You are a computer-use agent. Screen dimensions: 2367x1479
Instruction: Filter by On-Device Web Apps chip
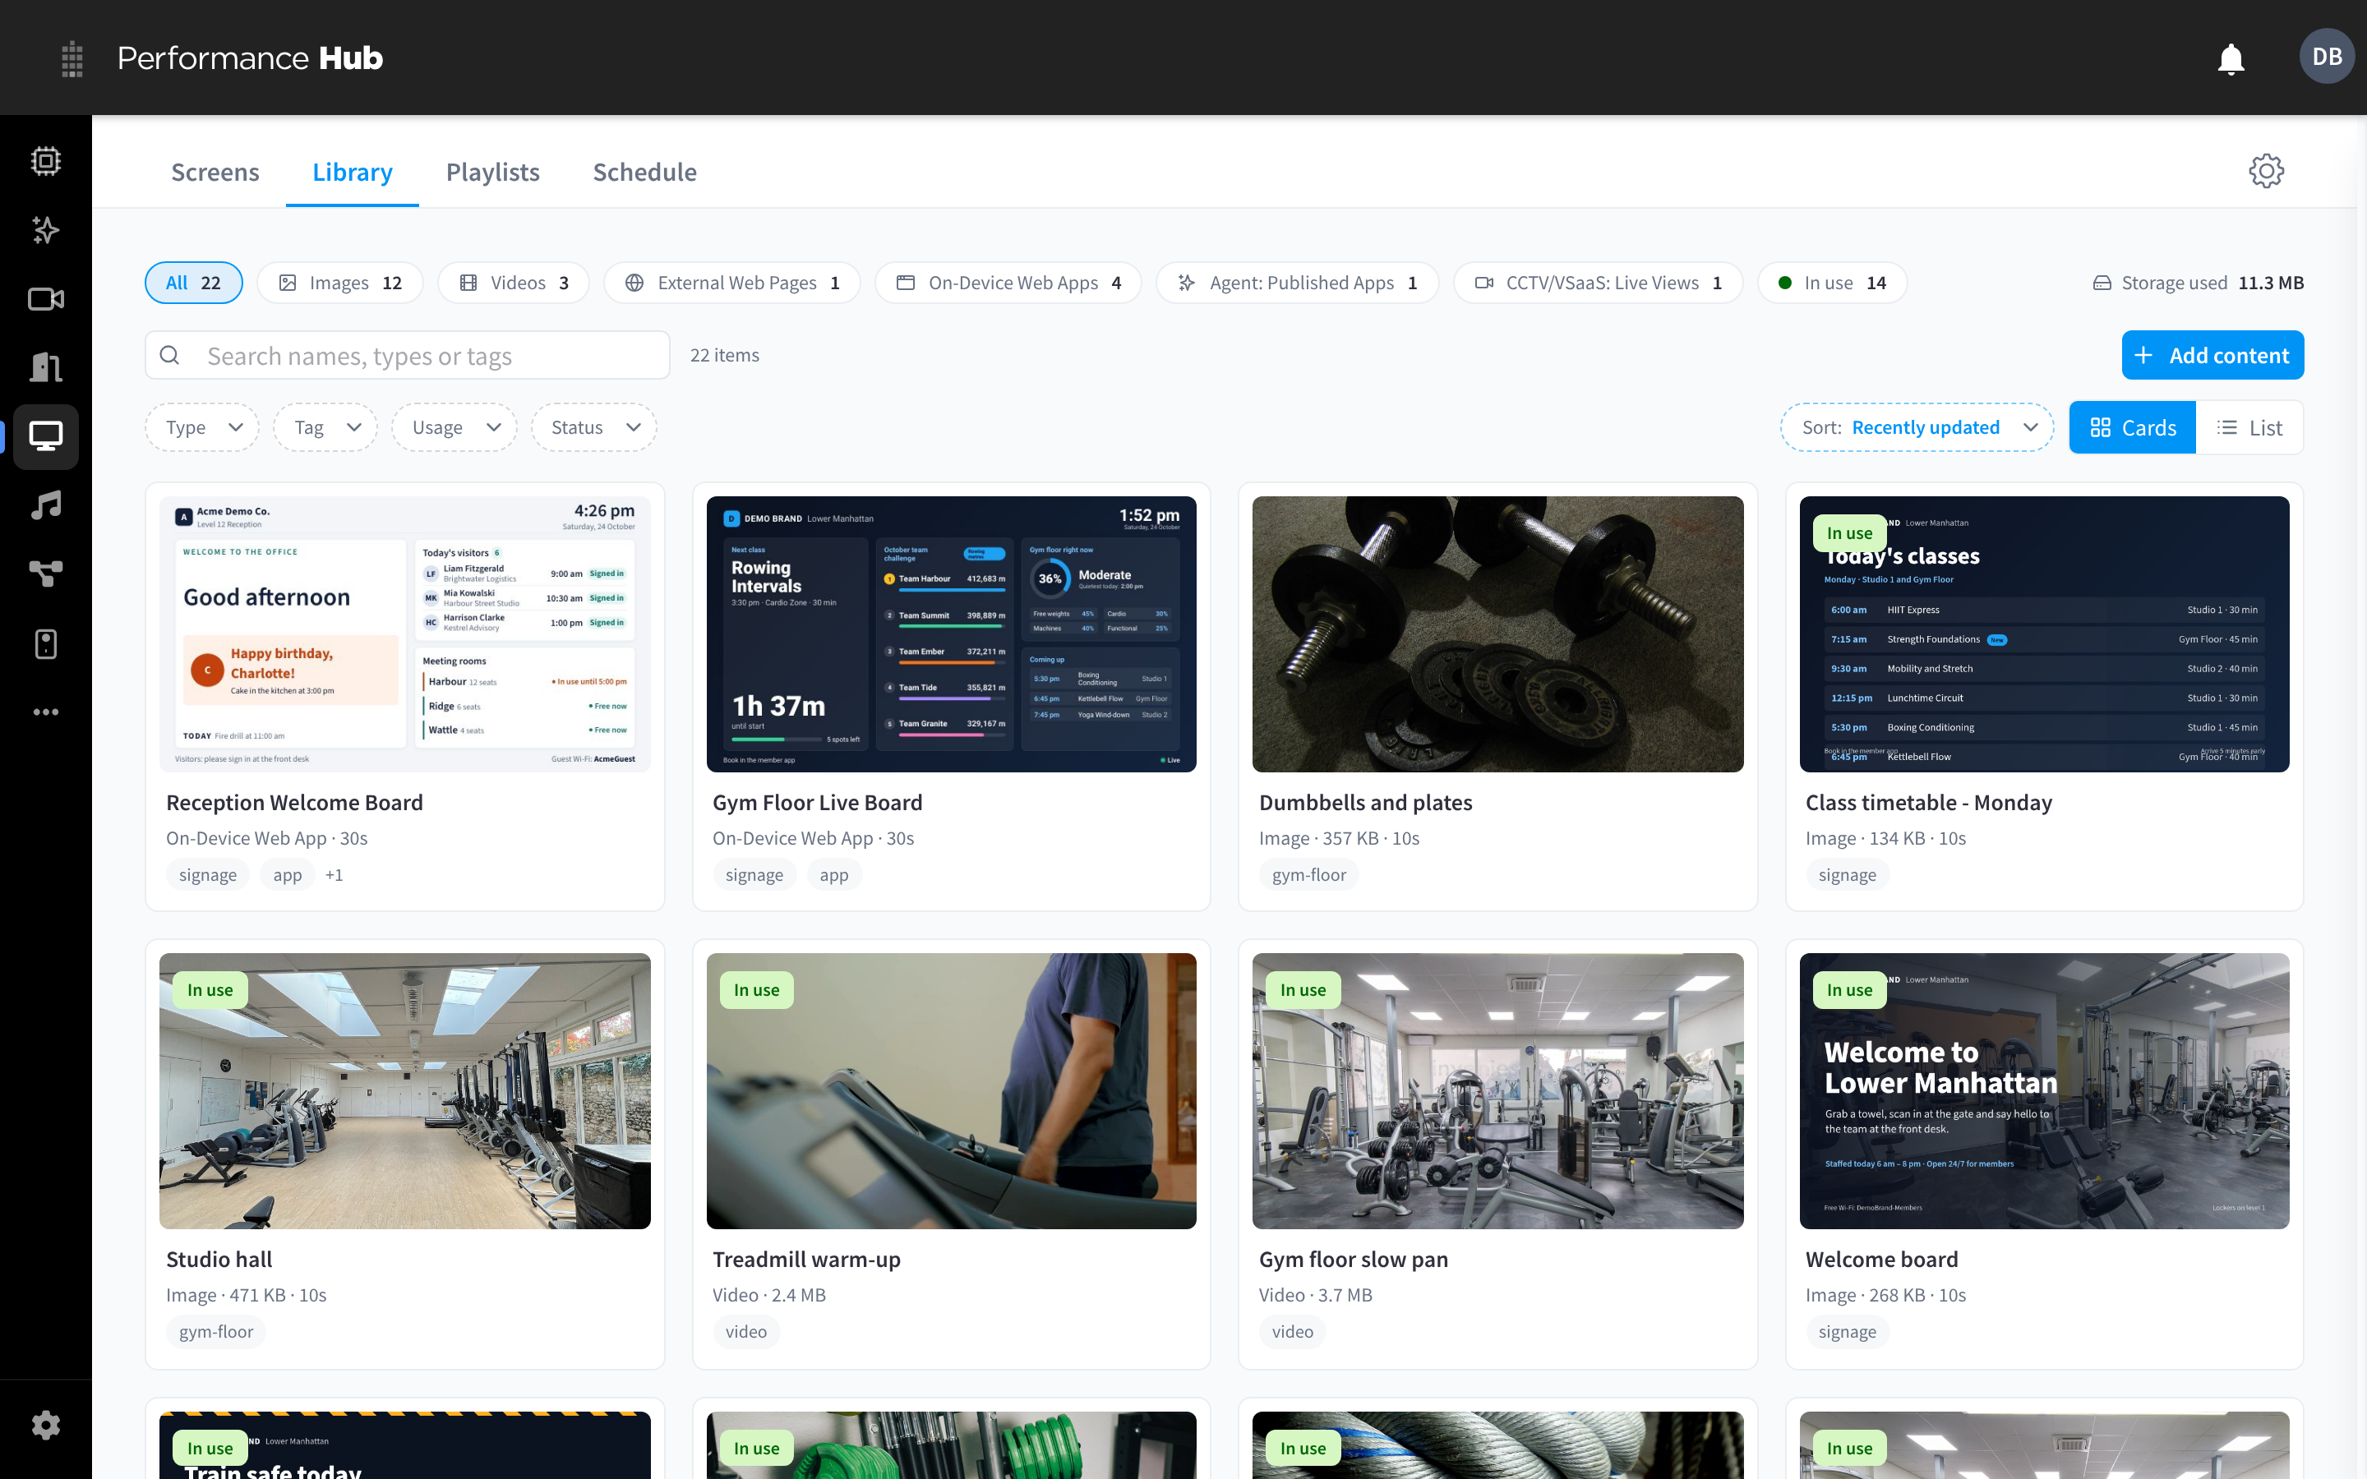1008,283
